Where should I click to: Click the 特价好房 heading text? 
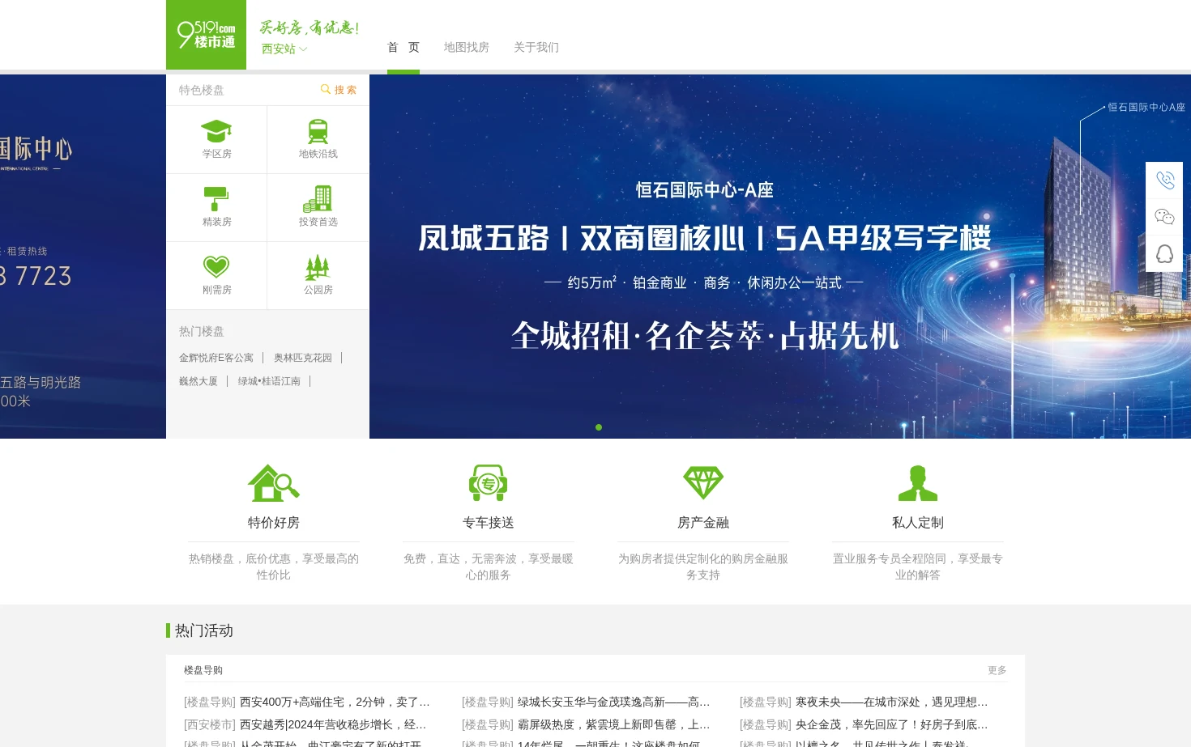pyautogui.click(x=273, y=523)
